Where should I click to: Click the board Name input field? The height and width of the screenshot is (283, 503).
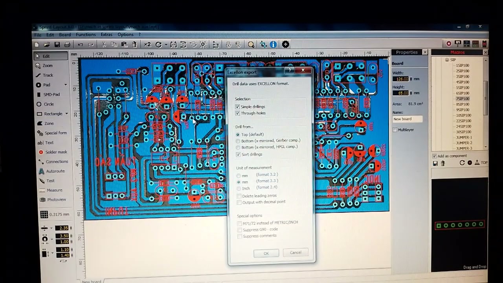[408, 119]
